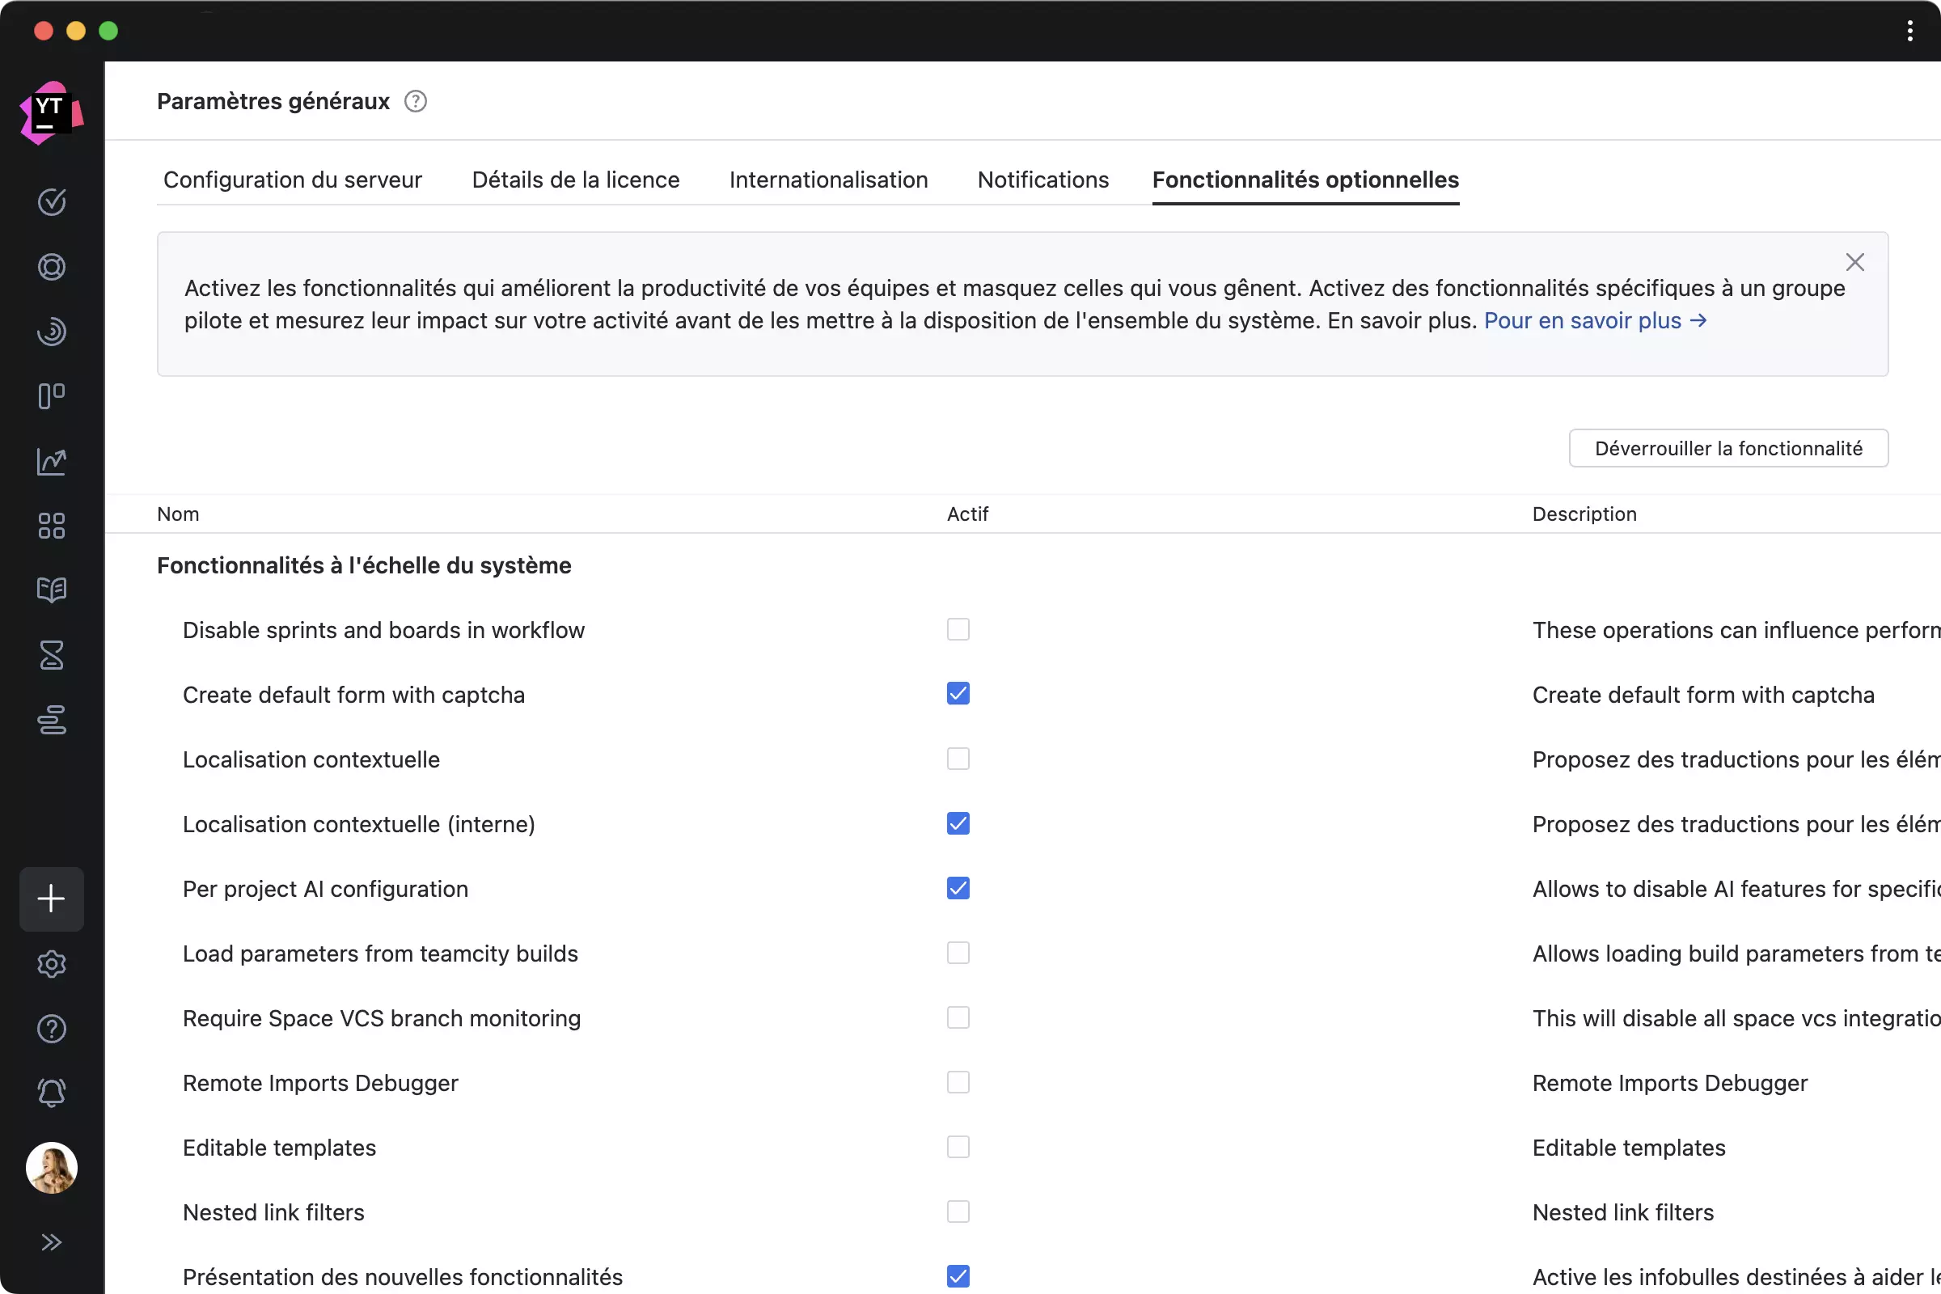Dismiss the info banner with X
The image size is (1941, 1294).
[1854, 262]
